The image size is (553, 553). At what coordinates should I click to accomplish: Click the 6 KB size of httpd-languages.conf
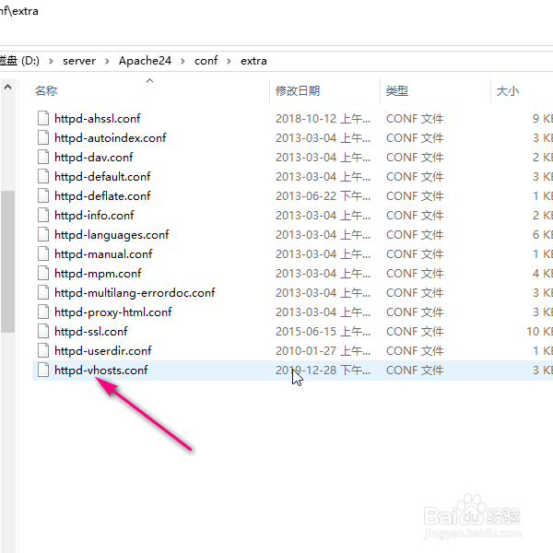(543, 235)
